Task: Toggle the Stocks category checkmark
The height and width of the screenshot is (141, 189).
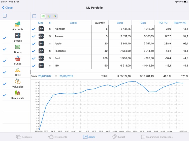Action: (5, 38)
